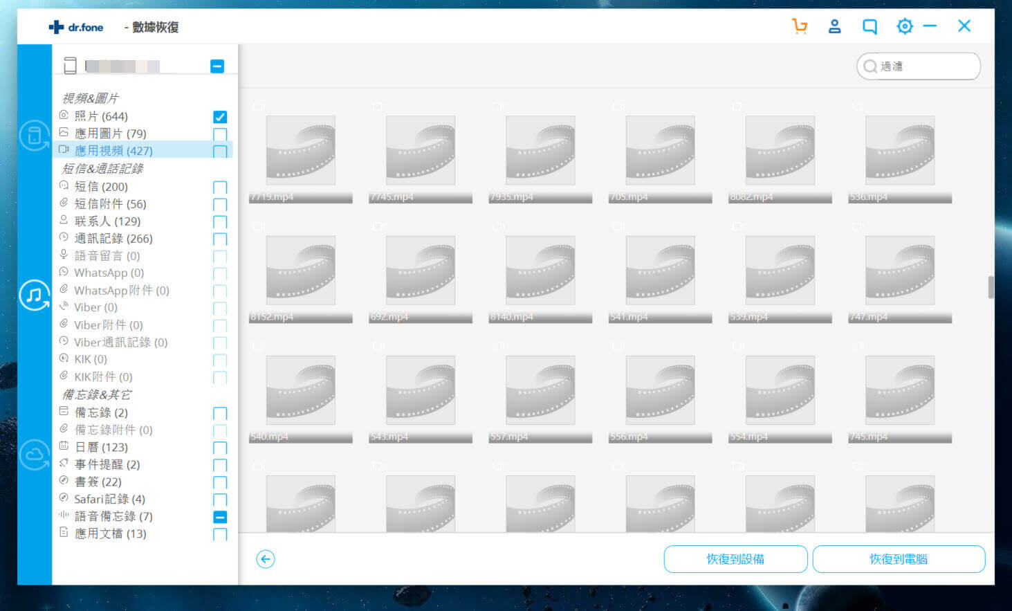Screen dimensions: 1012x611
Task: Select recover from iOS device sidebar icon
Action: click(x=34, y=136)
